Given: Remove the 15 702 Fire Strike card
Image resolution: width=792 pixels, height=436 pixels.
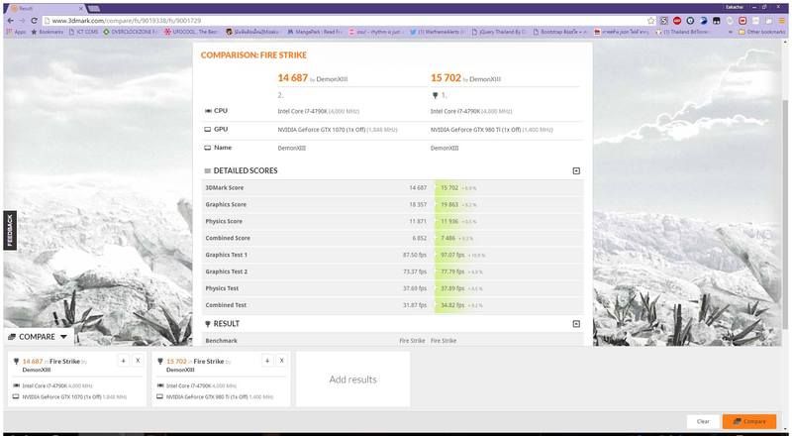Looking at the screenshot, I should [x=281, y=361].
